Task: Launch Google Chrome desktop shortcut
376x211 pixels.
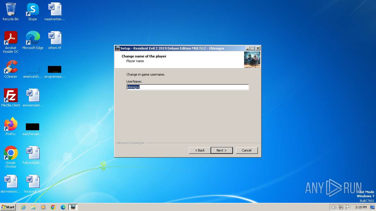Action: pyautogui.click(x=11, y=157)
